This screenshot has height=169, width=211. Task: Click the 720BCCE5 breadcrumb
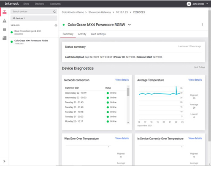pos(139,12)
